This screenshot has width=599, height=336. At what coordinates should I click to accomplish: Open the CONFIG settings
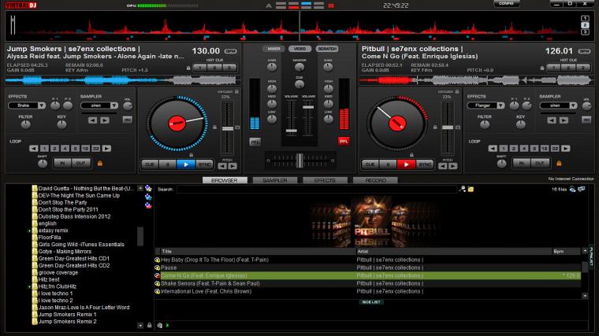click(x=506, y=4)
